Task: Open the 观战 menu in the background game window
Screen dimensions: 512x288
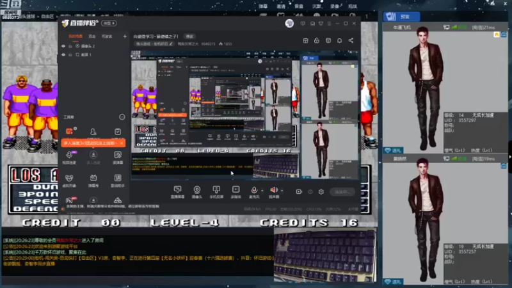Action: point(353,6)
